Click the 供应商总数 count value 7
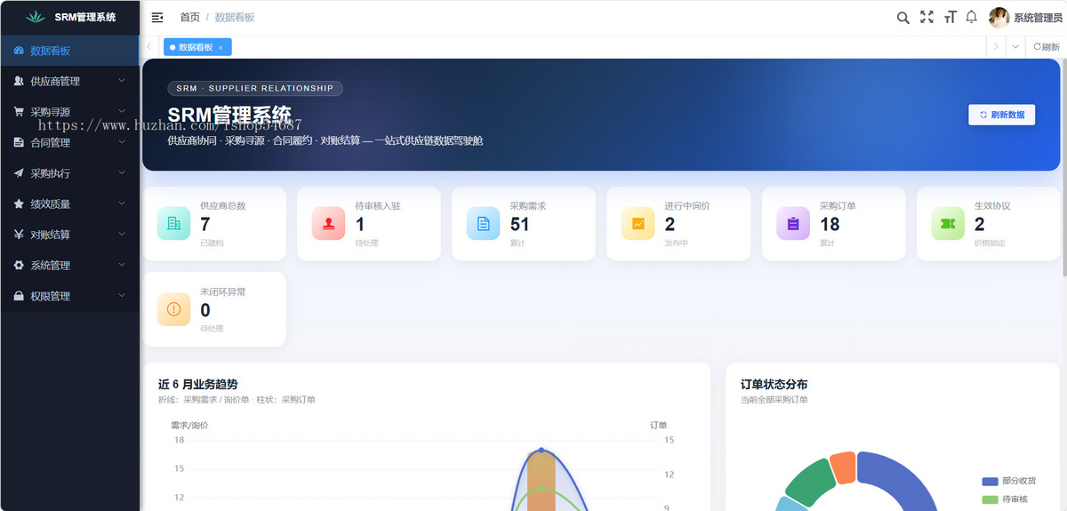Image resolution: width=1067 pixels, height=511 pixels. (205, 225)
